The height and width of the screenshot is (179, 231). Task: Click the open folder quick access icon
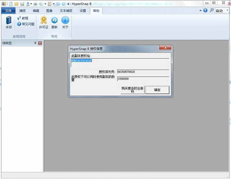[x=16, y=4]
